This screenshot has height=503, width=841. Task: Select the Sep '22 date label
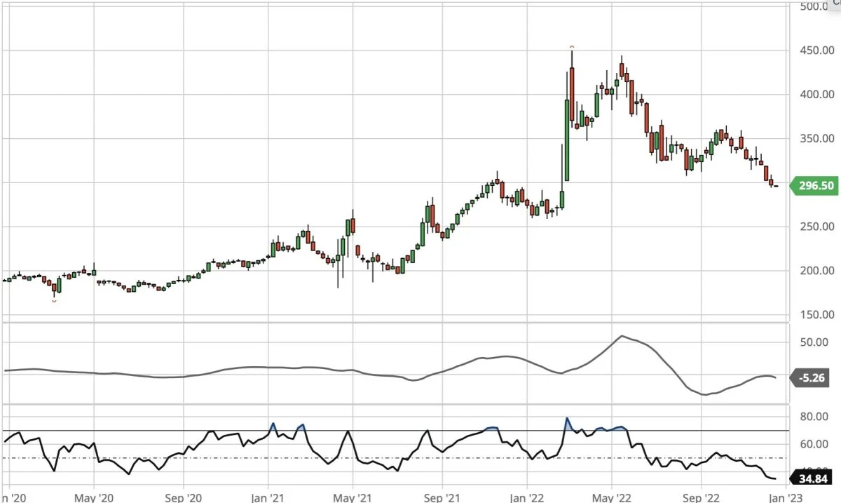[x=702, y=497]
